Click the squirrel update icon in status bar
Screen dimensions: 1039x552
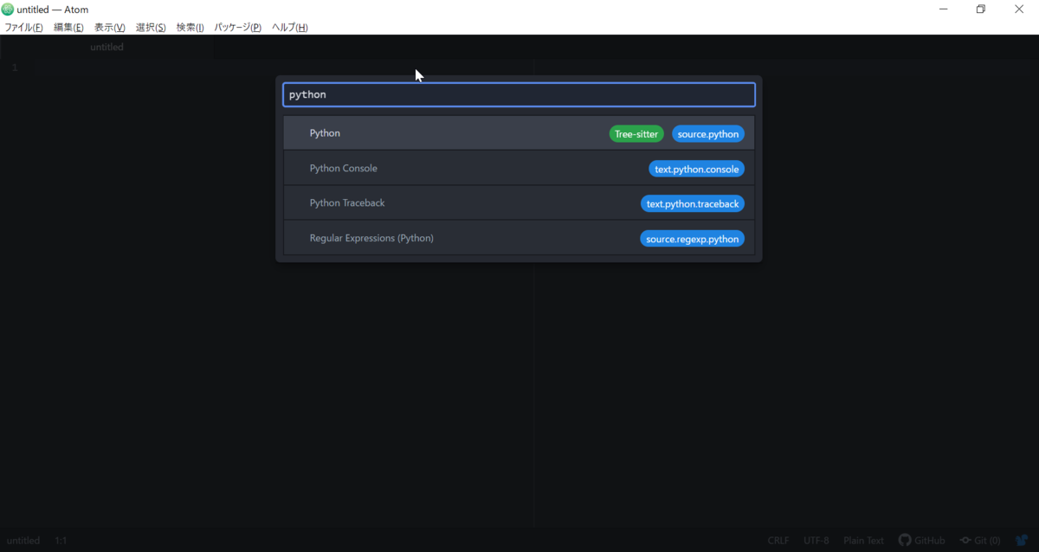click(x=1023, y=541)
